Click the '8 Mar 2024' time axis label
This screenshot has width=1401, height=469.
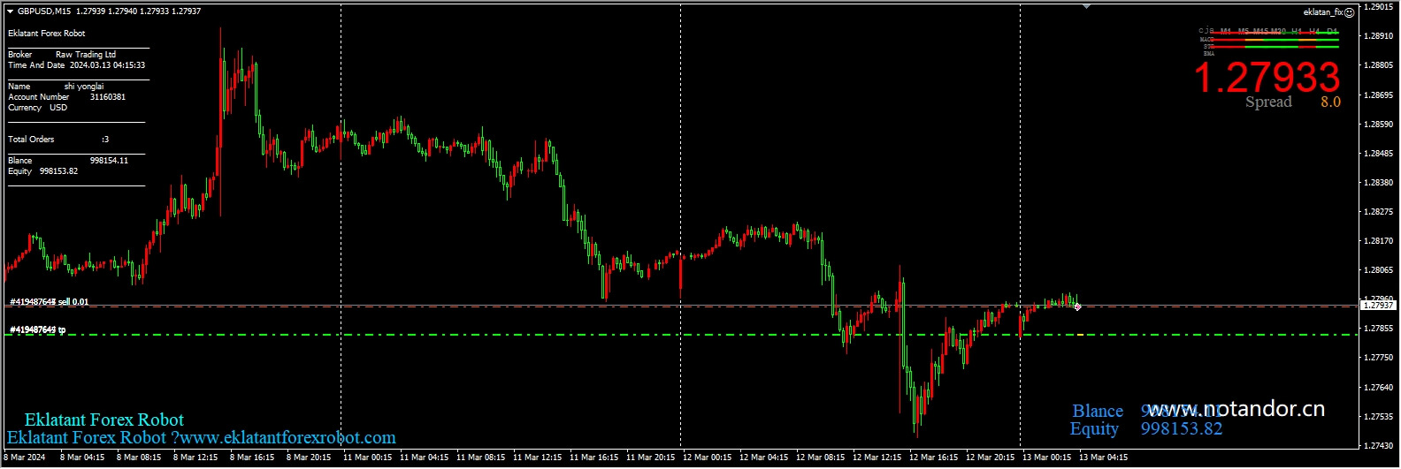(x=25, y=458)
